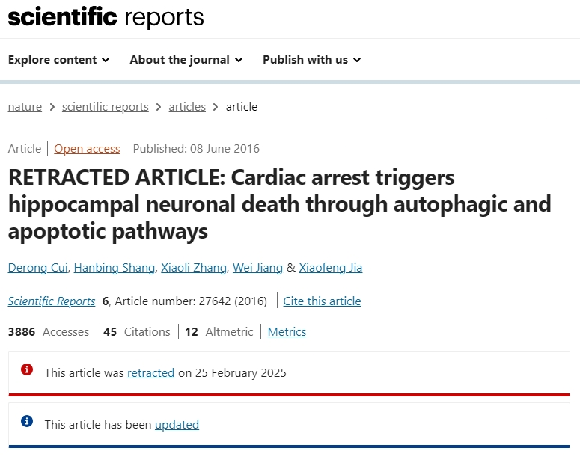The height and width of the screenshot is (457, 580).
Task: Click Cite this article
Action: pos(323,301)
